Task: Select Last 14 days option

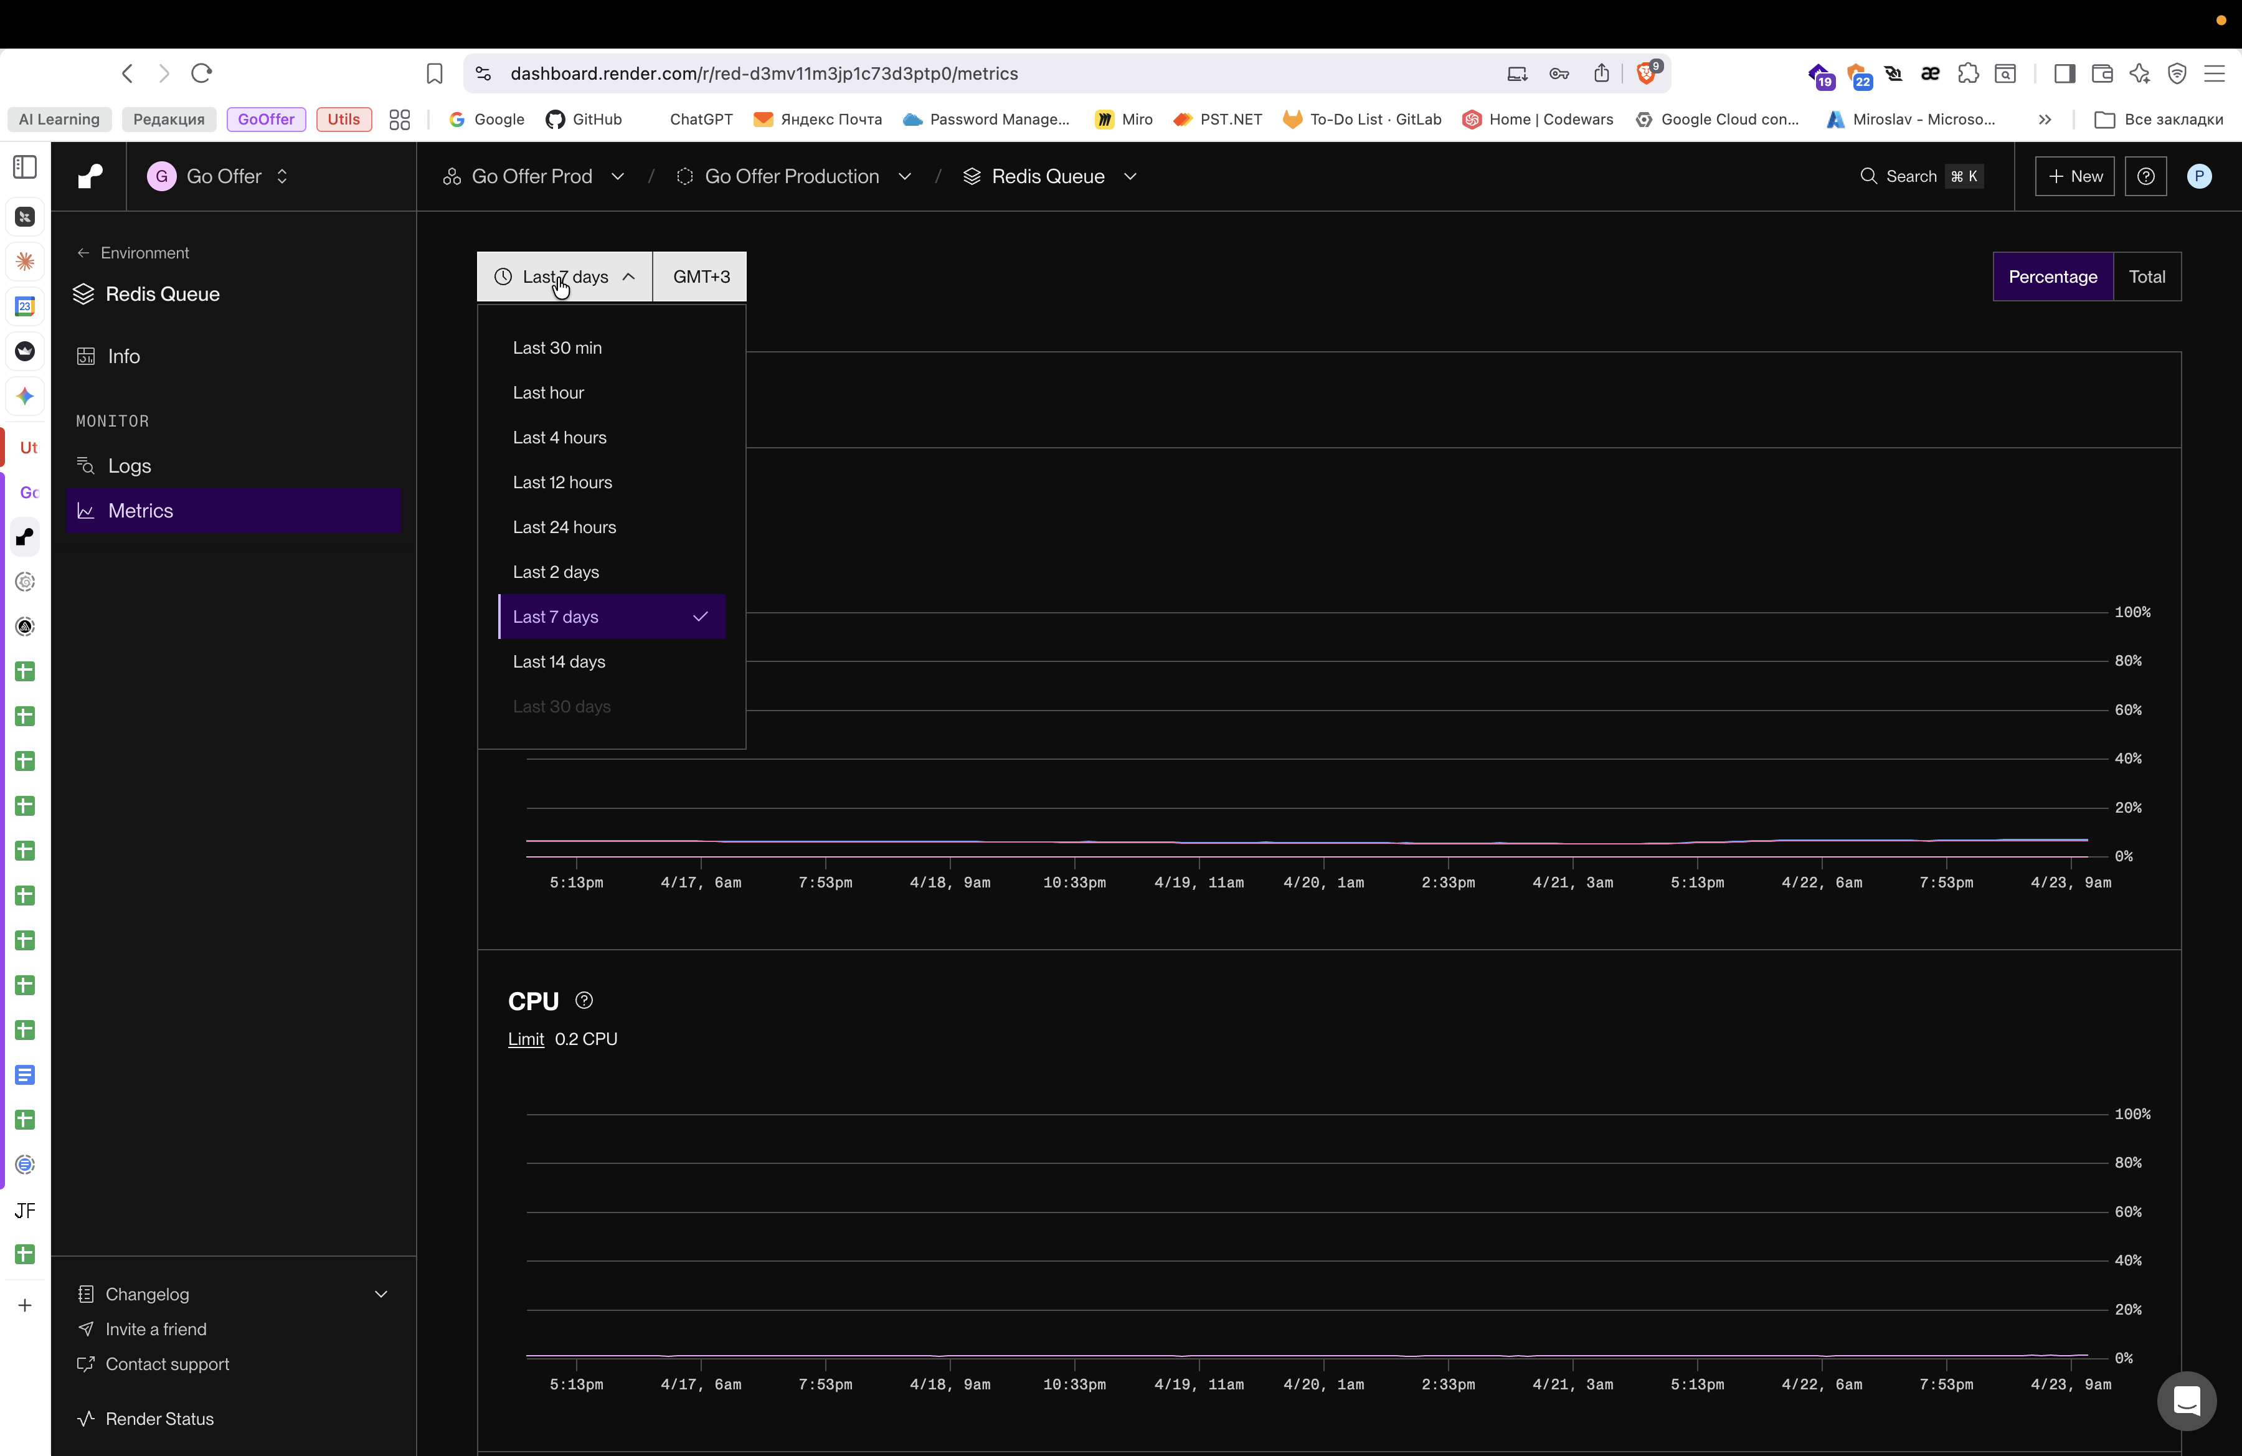Action: [559, 662]
